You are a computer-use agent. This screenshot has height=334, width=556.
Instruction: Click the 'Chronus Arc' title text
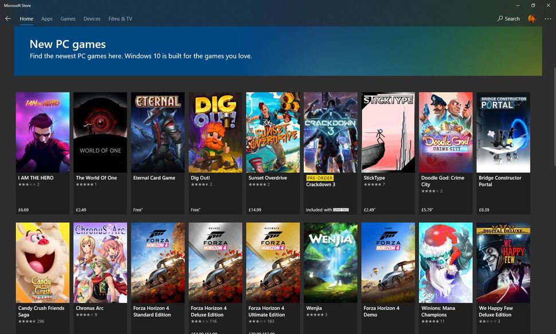pyautogui.click(x=90, y=308)
